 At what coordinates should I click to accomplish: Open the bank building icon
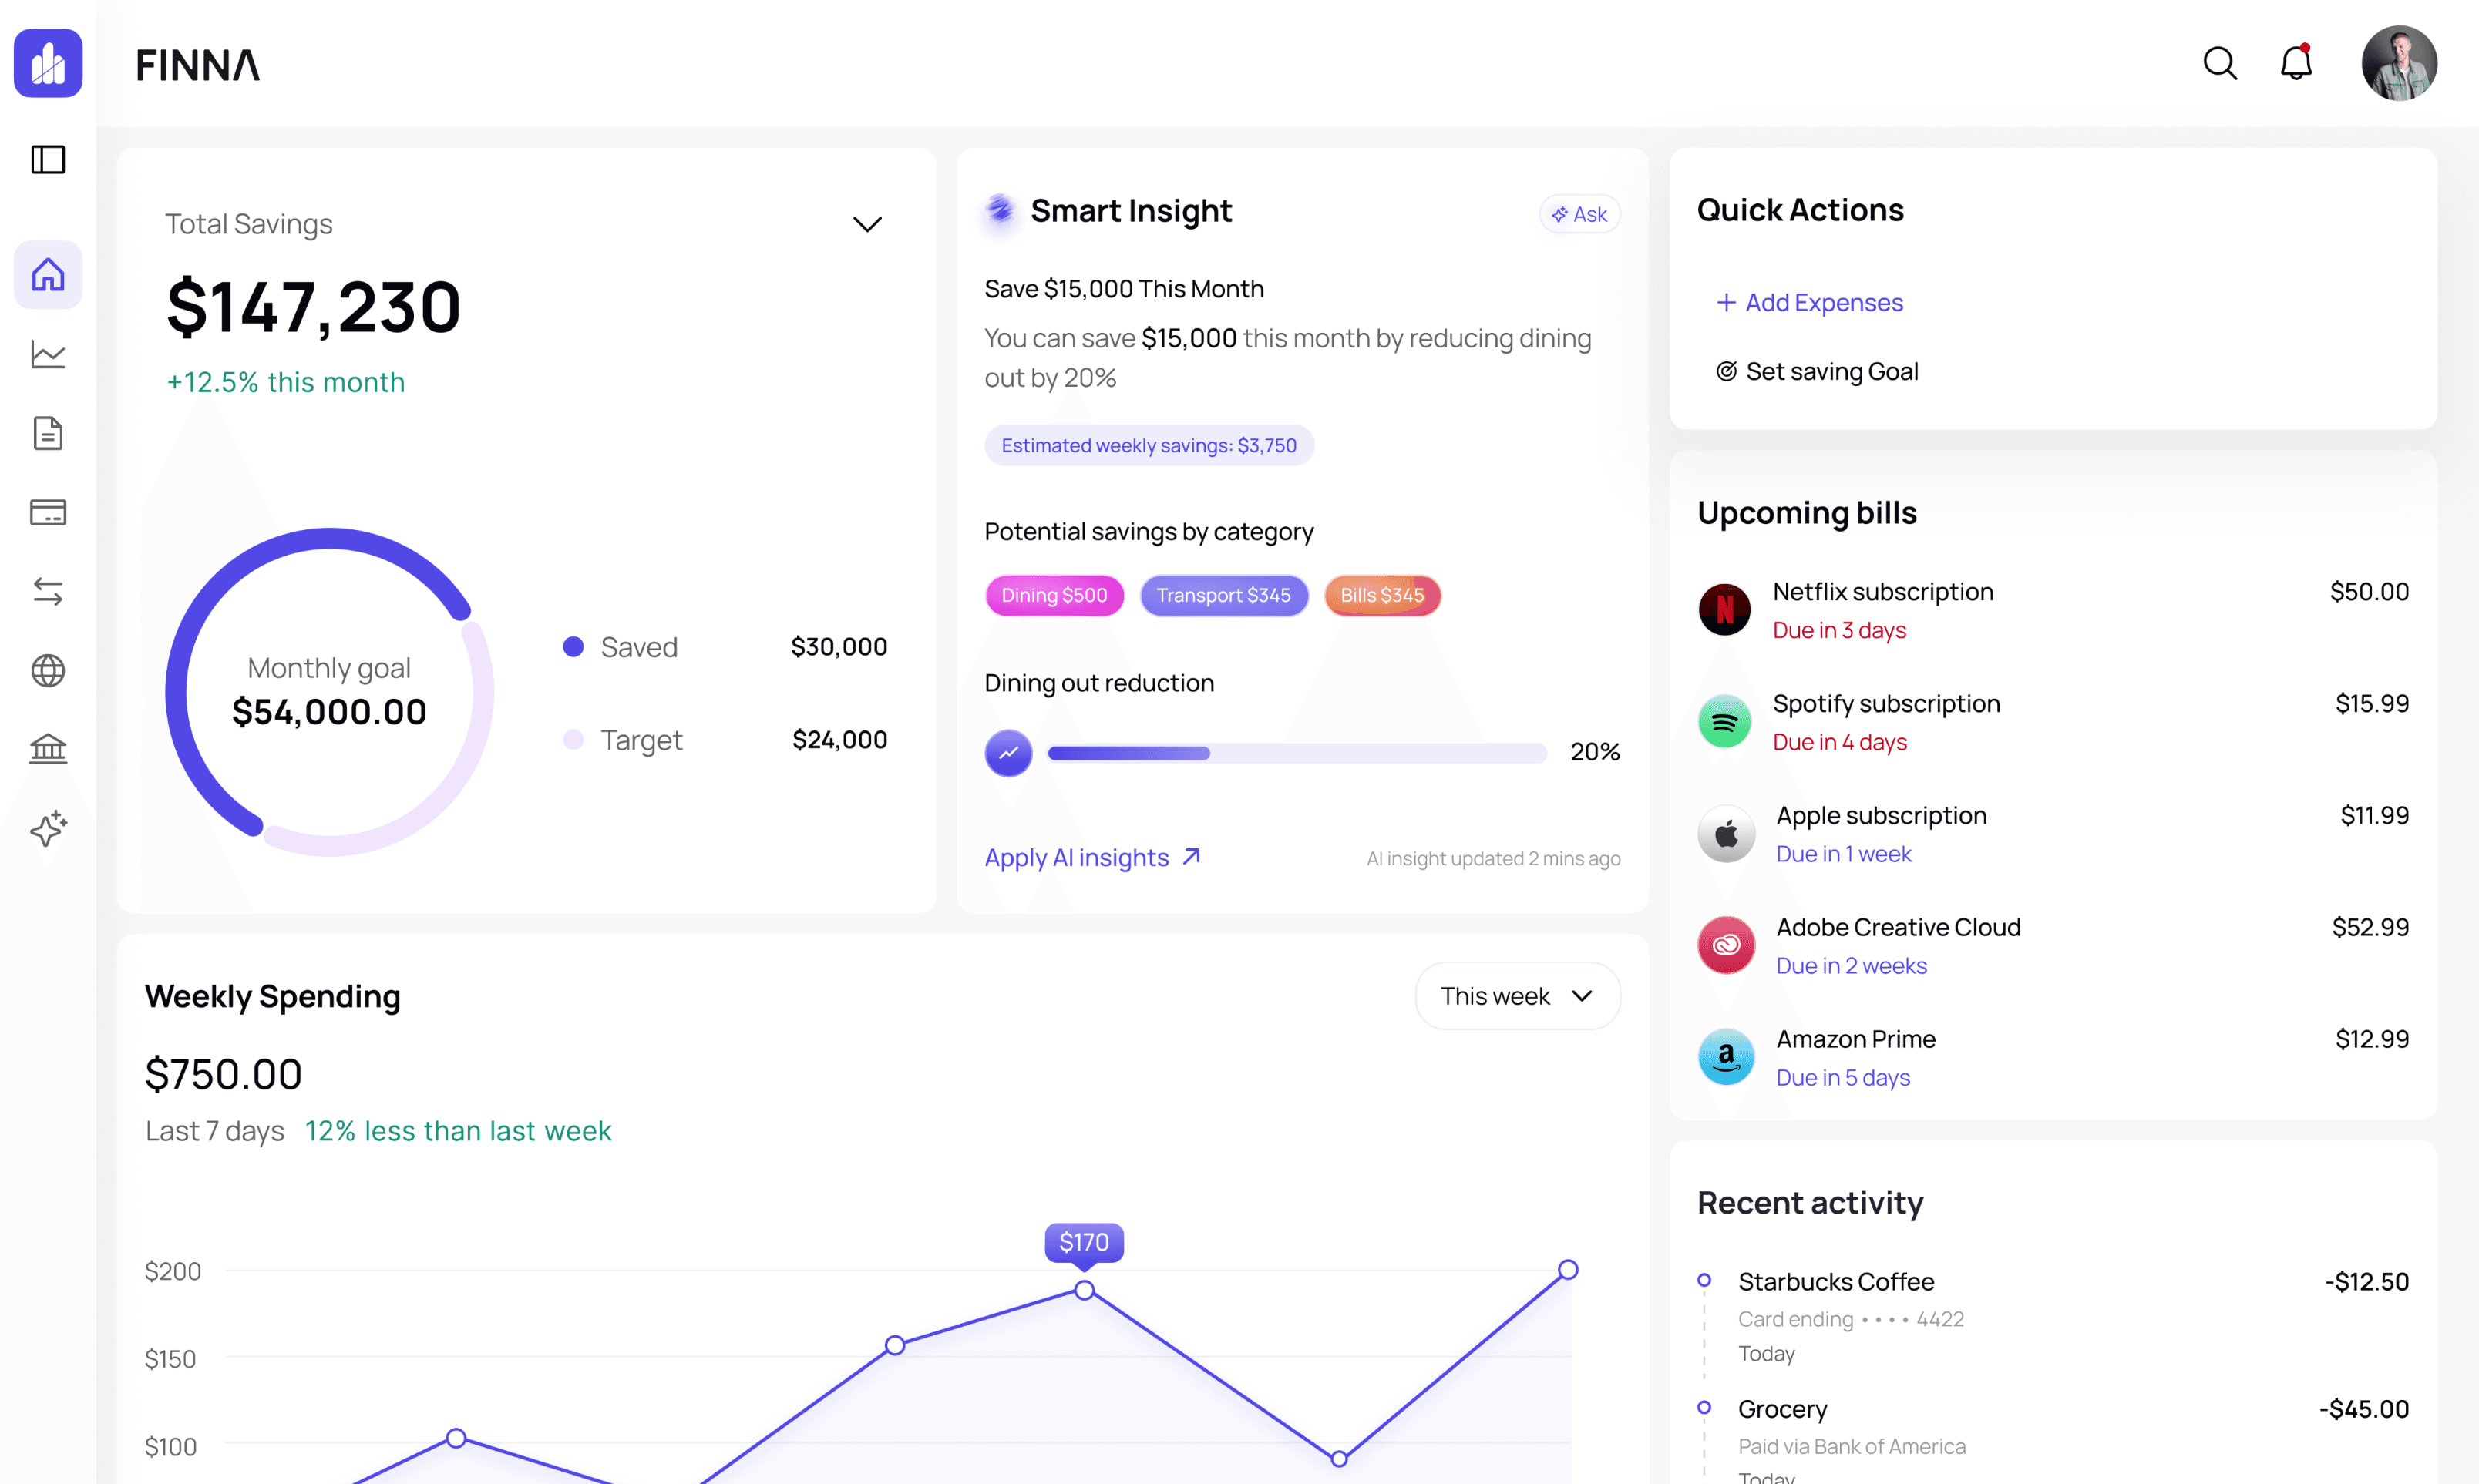[x=48, y=749]
